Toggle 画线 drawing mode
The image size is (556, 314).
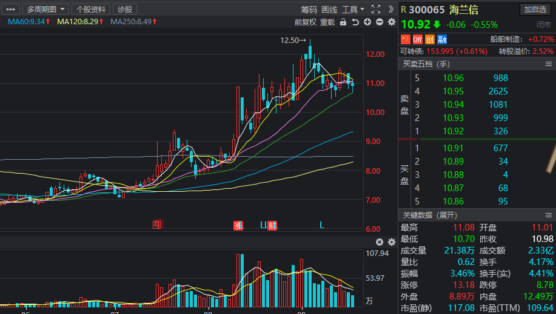[x=329, y=10]
